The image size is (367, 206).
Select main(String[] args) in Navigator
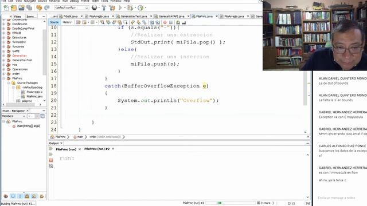[x=28, y=126]
